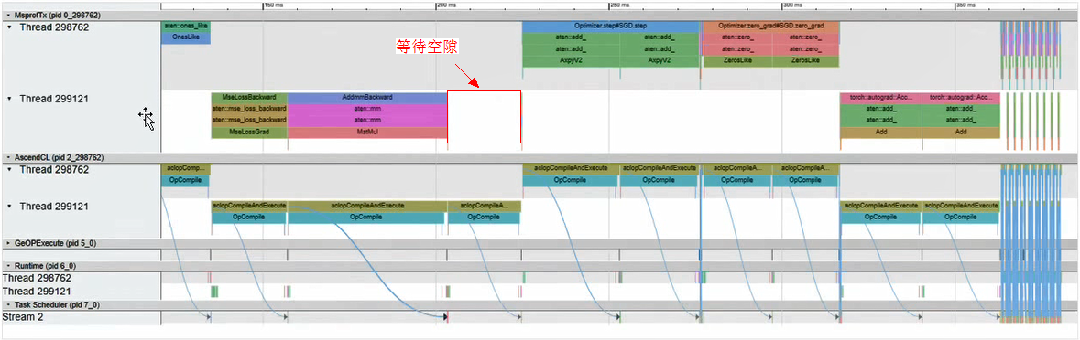Collapse the Task Scheduler process section

pyautogui.click(x=8, y=304)
